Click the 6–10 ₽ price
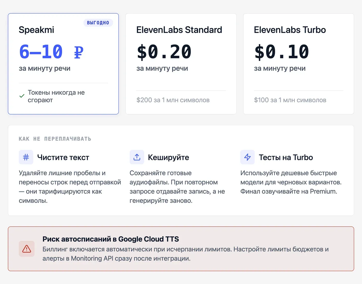Viewport: 362px width, 284px height. coord(51,52)
